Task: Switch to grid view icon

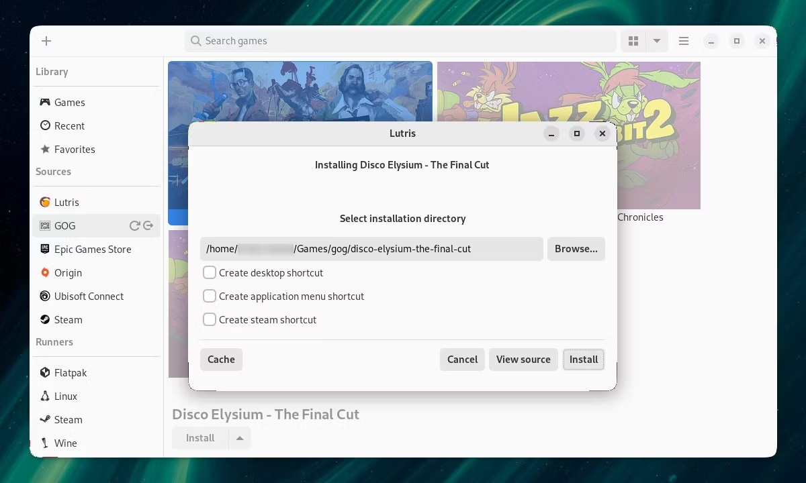Action: tap(633, 41)
